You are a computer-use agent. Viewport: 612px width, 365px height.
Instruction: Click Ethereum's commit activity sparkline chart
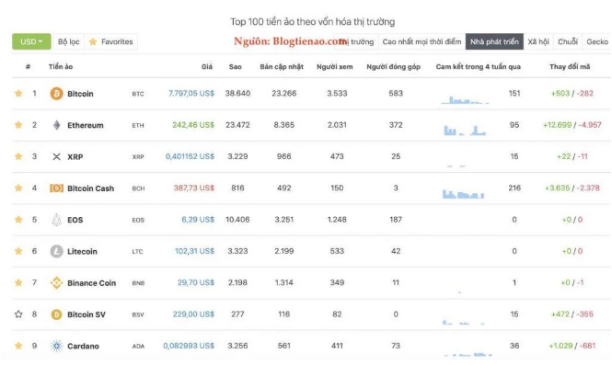pyautogui.click(x=465, y=131)
